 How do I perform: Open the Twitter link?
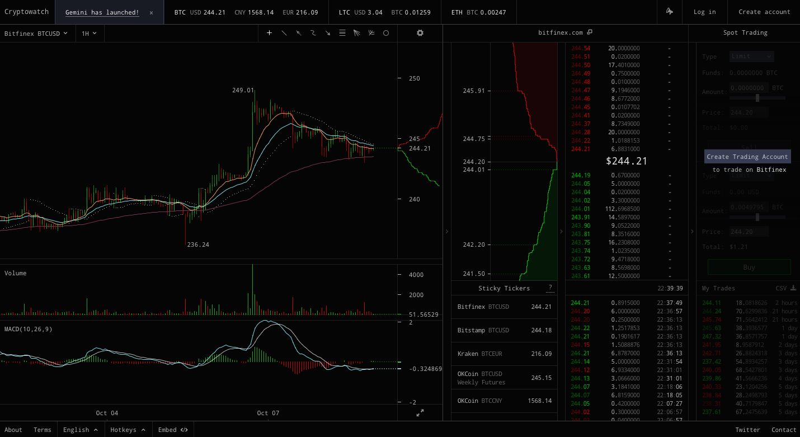pos(748,430)
